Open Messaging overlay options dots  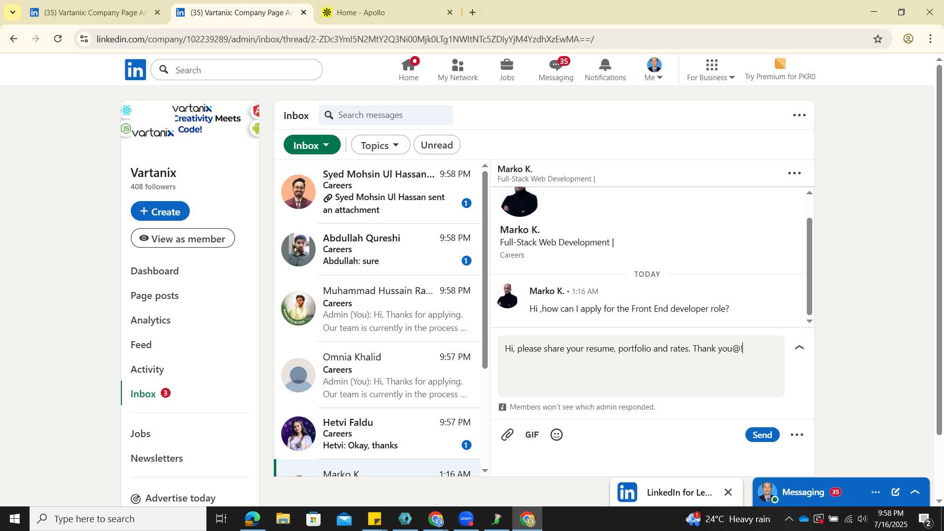coord(875,492)
